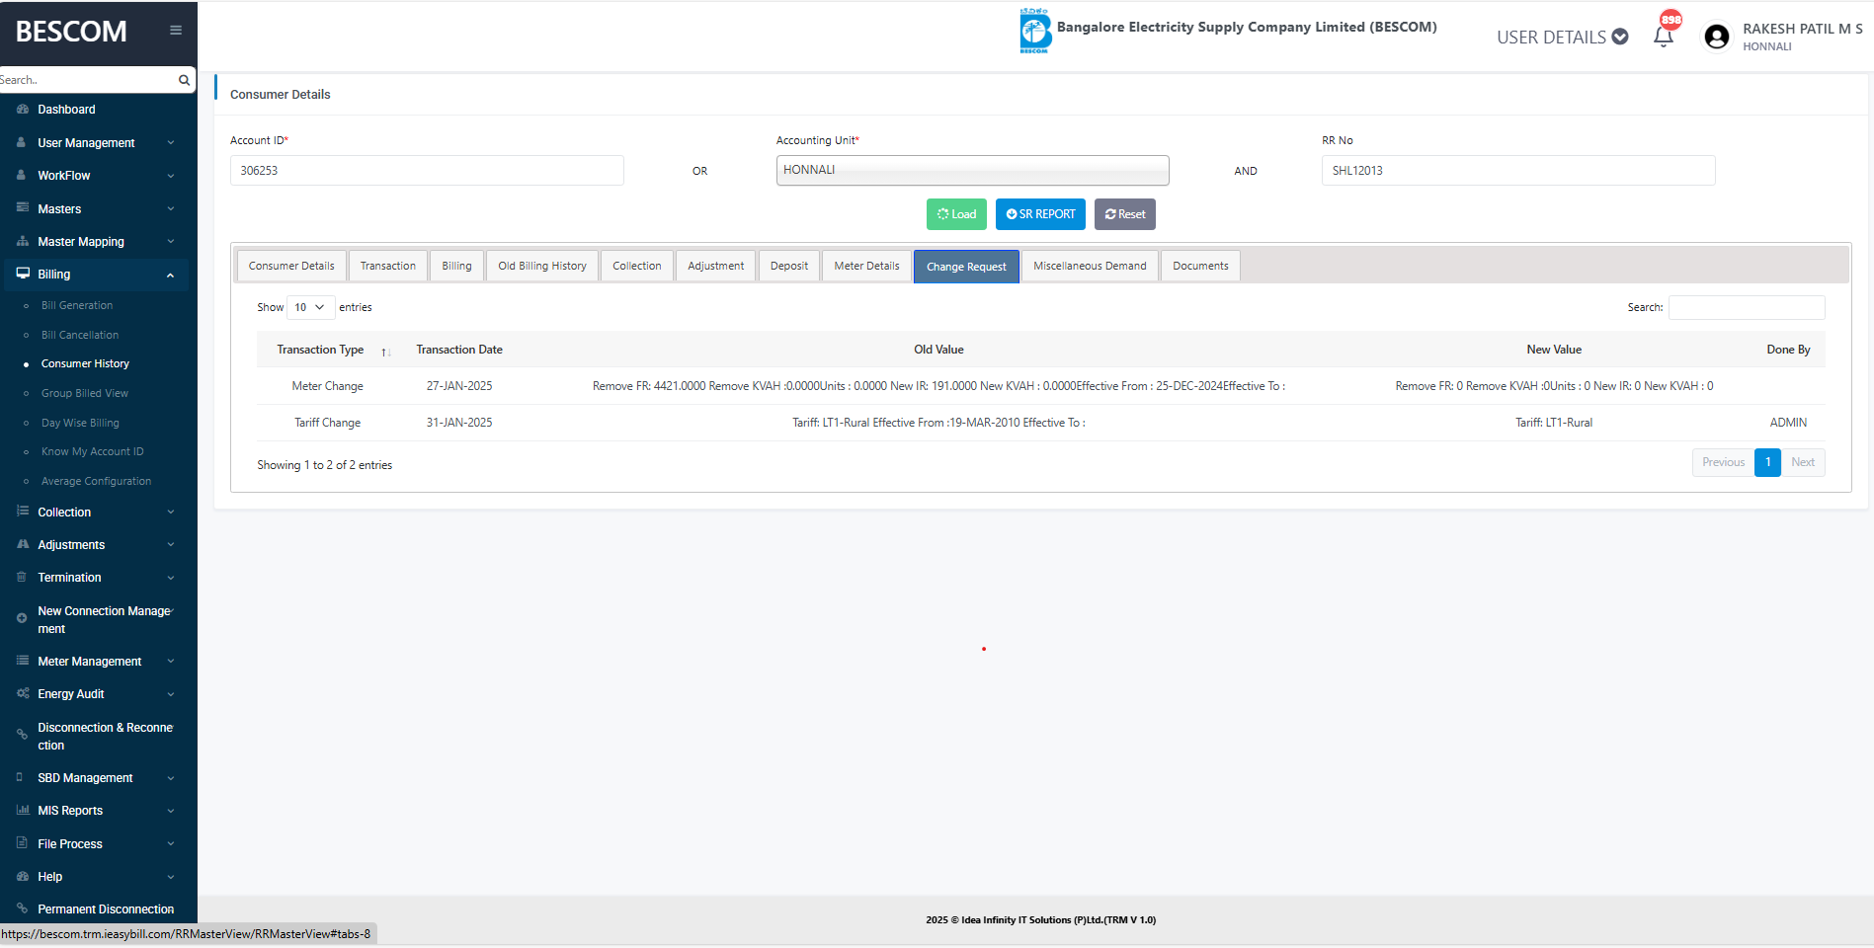This screenshot has width=1874, height=948.
Task: Click the New Connection Management plus icon
Action: coord(22,618)
